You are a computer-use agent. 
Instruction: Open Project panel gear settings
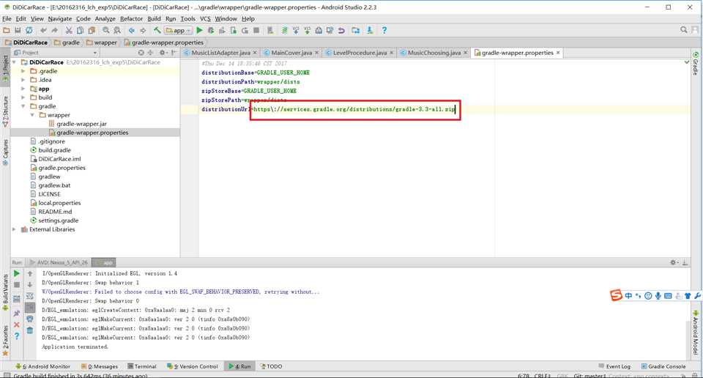163,53
